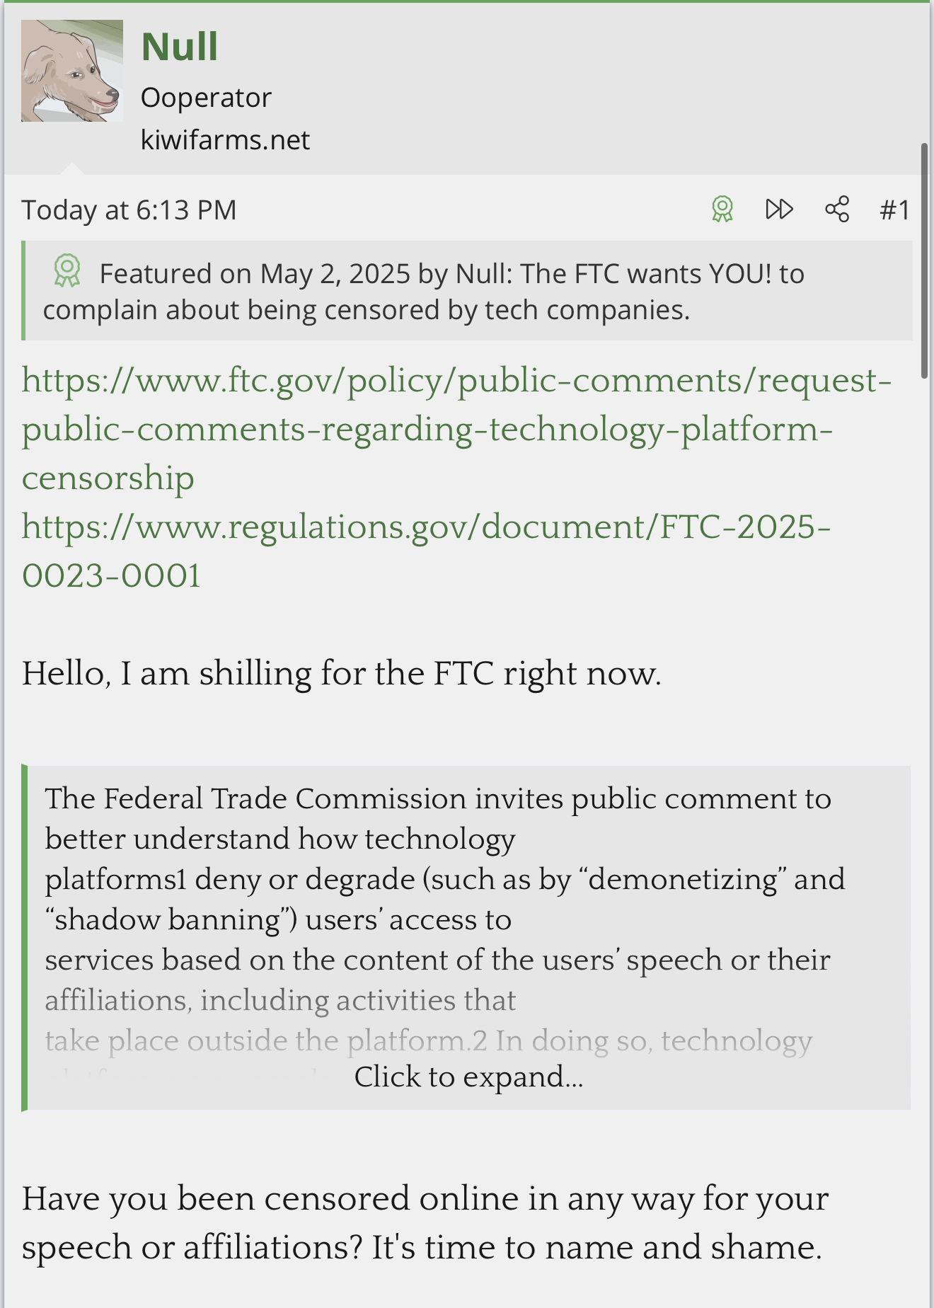Open the ftc.gov public comments link
This screenshot has width=934, height=1308.
456,429
